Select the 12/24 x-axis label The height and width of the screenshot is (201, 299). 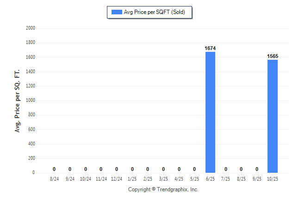(117, 179)
